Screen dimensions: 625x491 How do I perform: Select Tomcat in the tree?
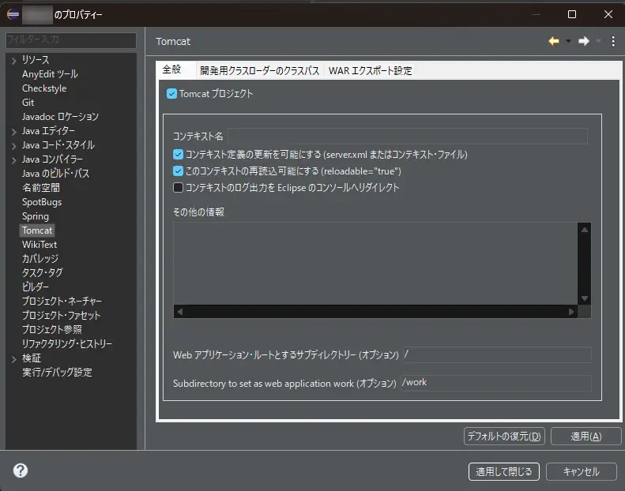point(37,231)
